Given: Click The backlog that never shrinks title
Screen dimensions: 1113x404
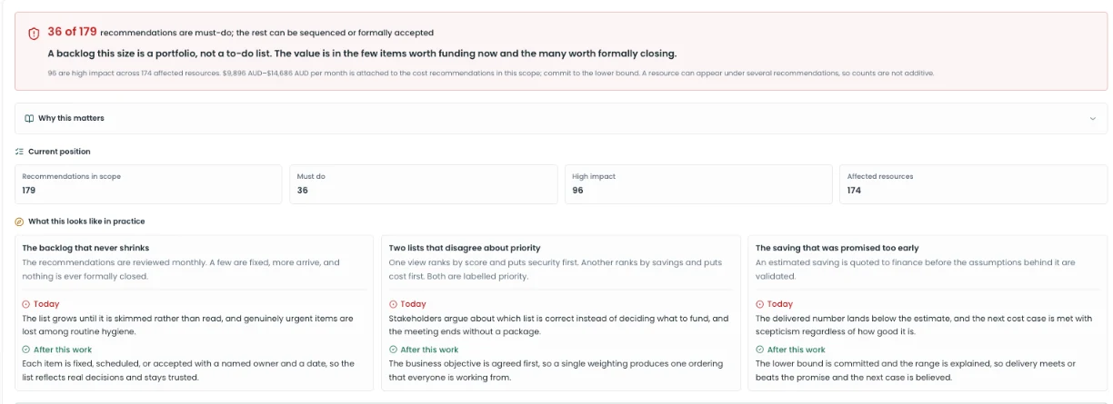Looking at the screenshot, I should coord(85,248).
